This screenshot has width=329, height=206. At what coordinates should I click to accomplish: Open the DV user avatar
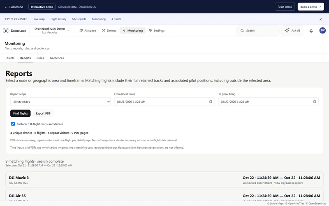[x=322, y=30]
